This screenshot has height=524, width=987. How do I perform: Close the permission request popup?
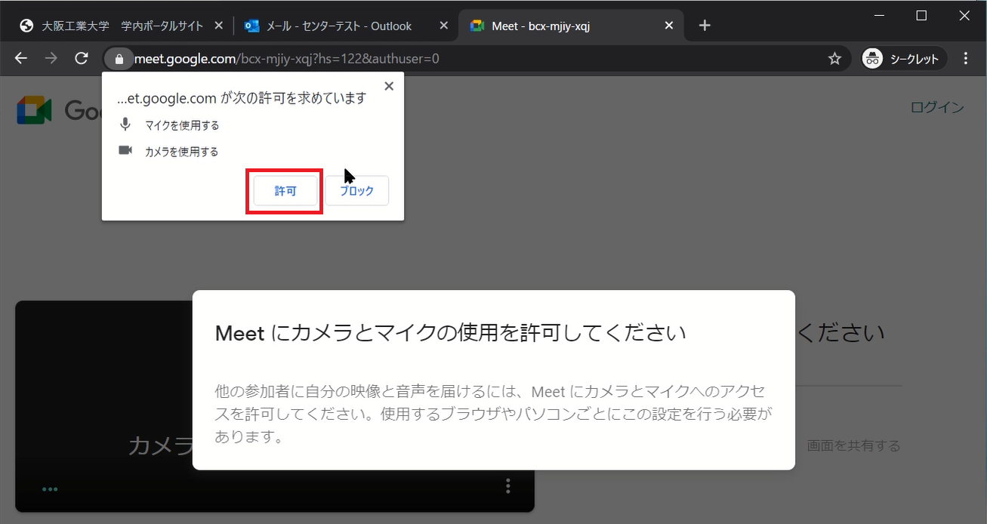coord(389,86)
